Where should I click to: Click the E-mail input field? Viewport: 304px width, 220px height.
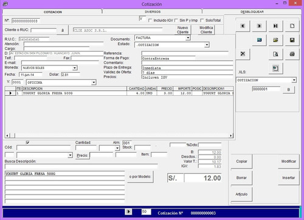[x=60, y=62]
